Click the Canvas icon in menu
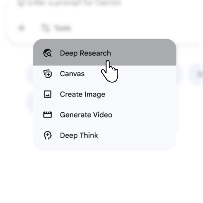 (47, 74)
